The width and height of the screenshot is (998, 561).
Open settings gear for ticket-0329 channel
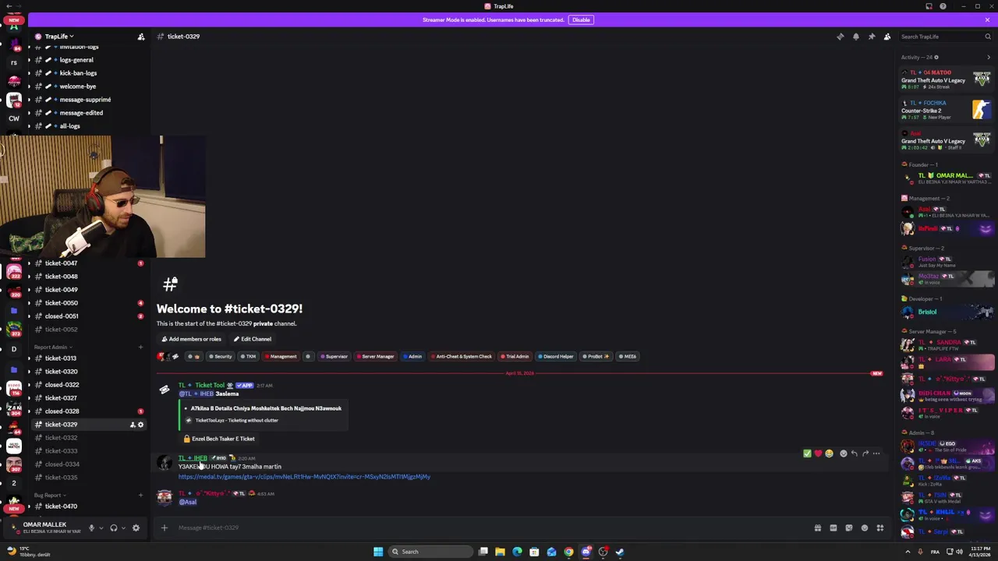click(140, 425)
